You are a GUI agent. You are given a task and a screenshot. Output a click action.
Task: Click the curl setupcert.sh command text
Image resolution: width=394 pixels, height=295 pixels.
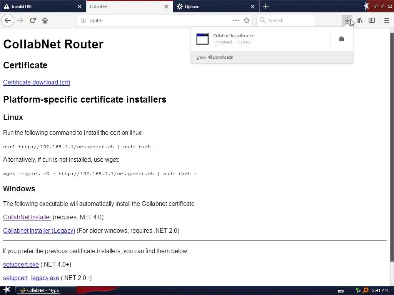tap(80, 147)
